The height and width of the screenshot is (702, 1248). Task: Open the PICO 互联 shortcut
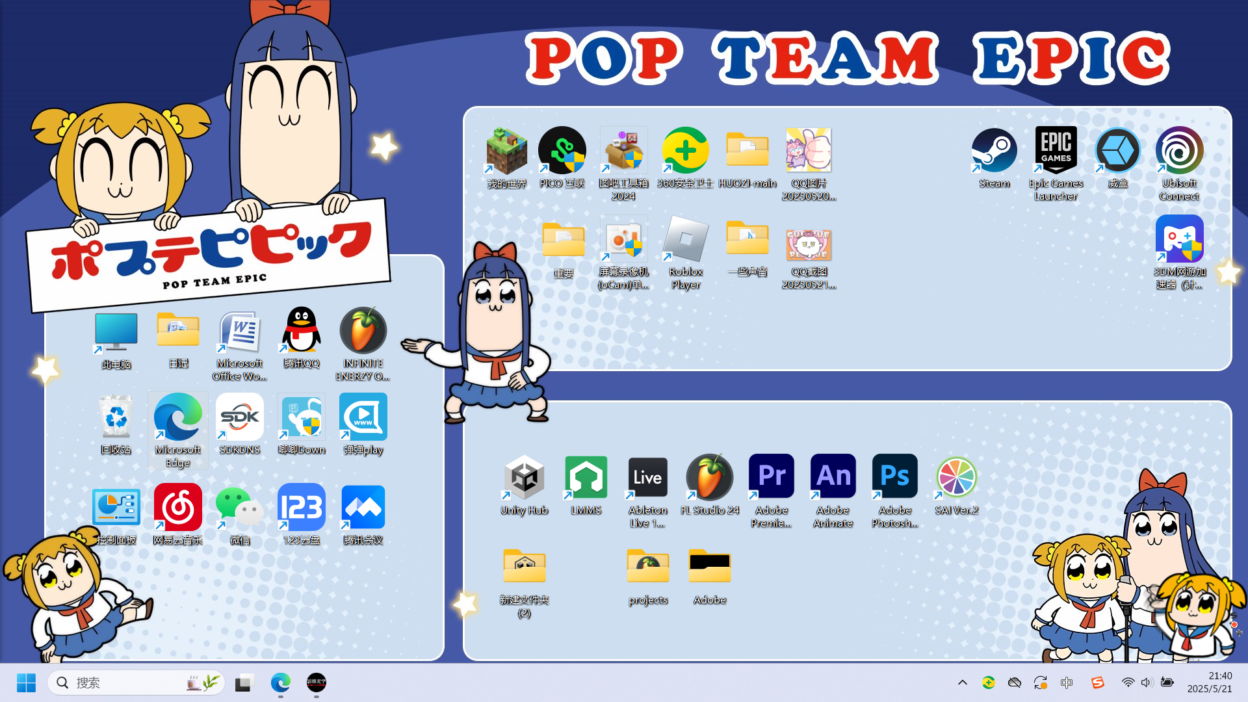pyautogui.click(x=562, y=158)
